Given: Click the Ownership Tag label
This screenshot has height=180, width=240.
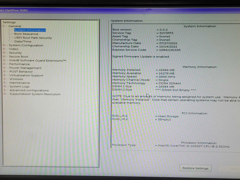Looking at the screenshot, I should [124, 40].
